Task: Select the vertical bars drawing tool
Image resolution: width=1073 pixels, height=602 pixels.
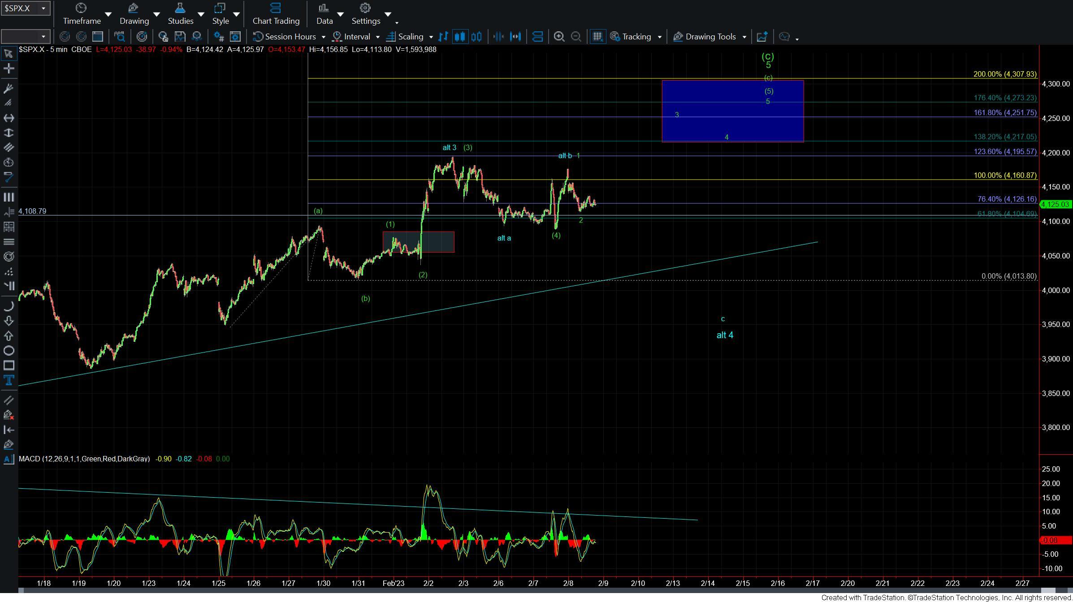Action: 9,197
